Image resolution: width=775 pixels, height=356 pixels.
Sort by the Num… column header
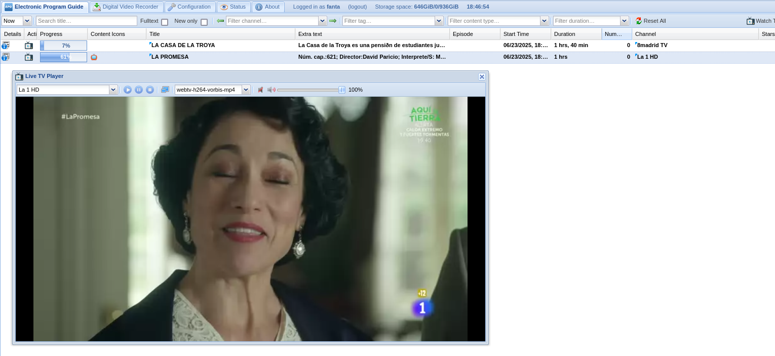[616, 34]
